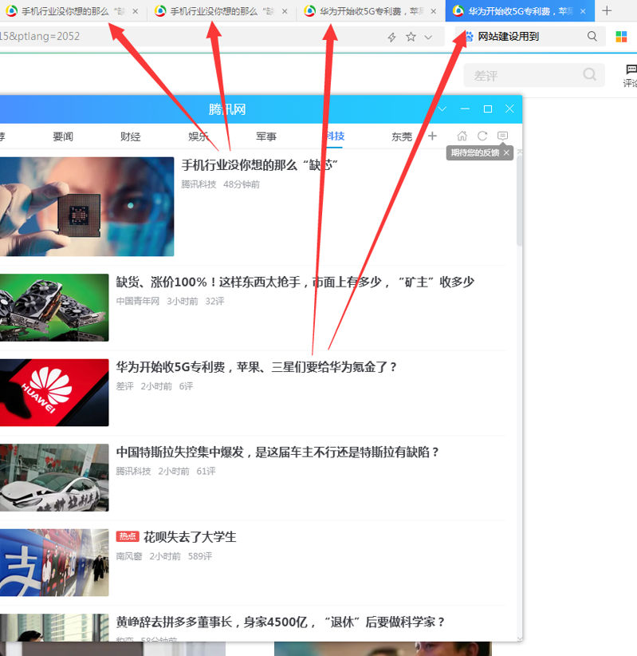Viewport: 637px width, 656px height.
Task: Click the lightning speed-mode icon in address bar
Action: point(391,37)
